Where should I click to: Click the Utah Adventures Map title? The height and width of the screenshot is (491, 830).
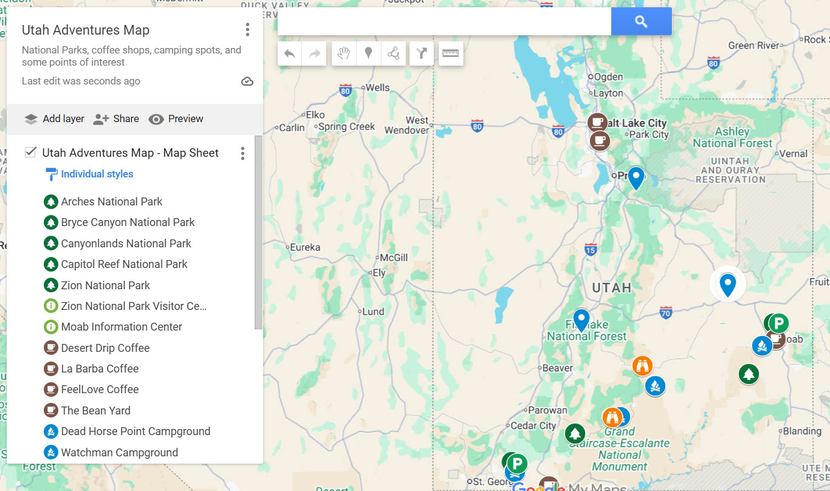tap(86, 30)
